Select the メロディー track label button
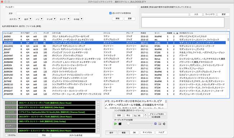 pos(11,126)
